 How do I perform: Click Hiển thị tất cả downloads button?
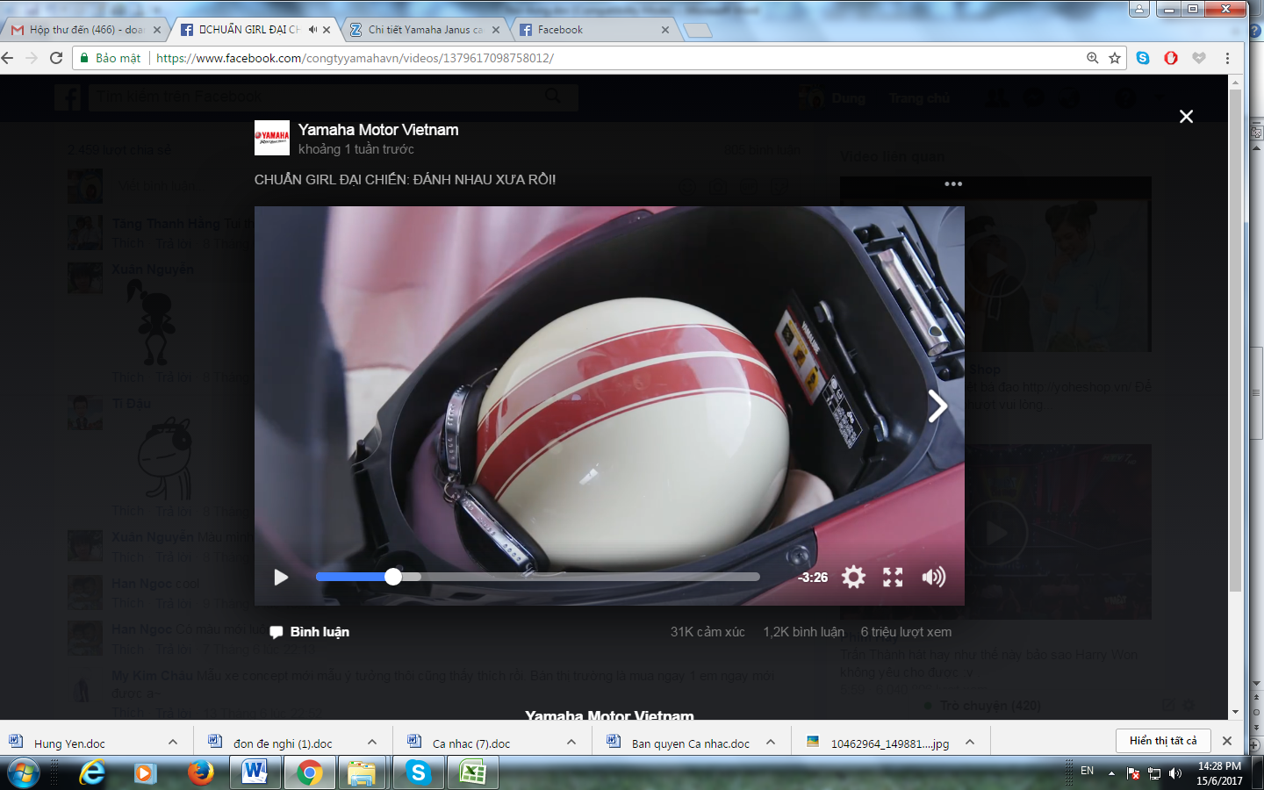pos(1163,741)
